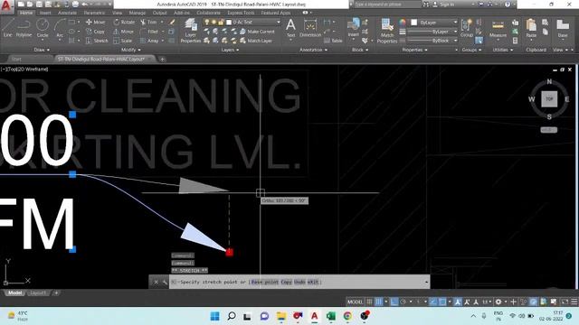Open the Parametric ribbon tab
Screen dimensions: 579x325
click(94, 13)
